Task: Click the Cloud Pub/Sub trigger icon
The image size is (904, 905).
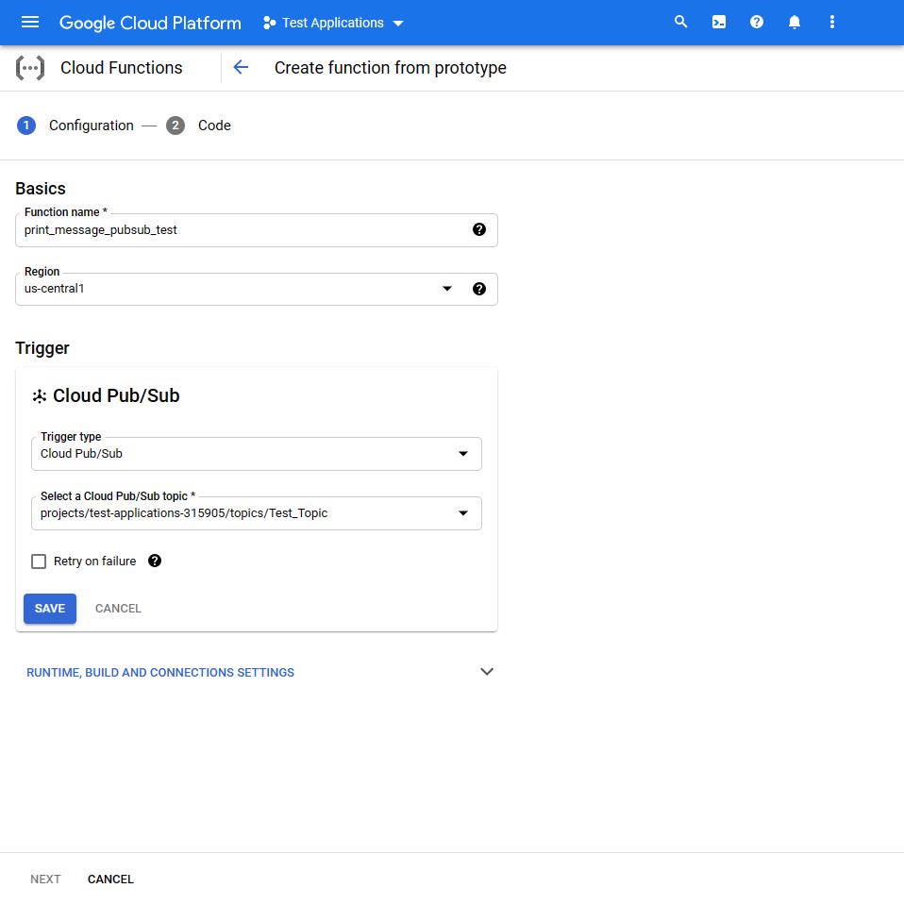Action: 38,395
